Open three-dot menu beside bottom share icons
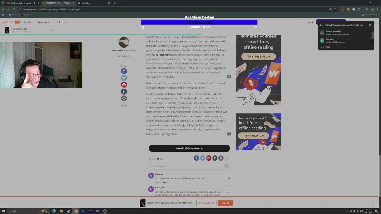Viewport: 381px width, 214px height. [227, 158]
